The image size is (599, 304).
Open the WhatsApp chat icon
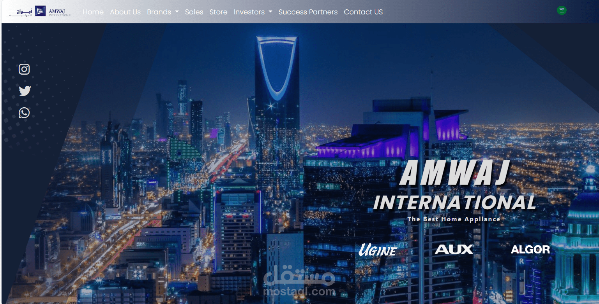(24, 113)
